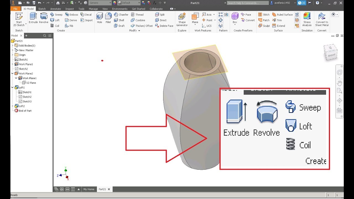This screenshot has width=354, height=199.
Task: Switch to the Inspect ribbon tab
Action: click(x=69, y=9)
